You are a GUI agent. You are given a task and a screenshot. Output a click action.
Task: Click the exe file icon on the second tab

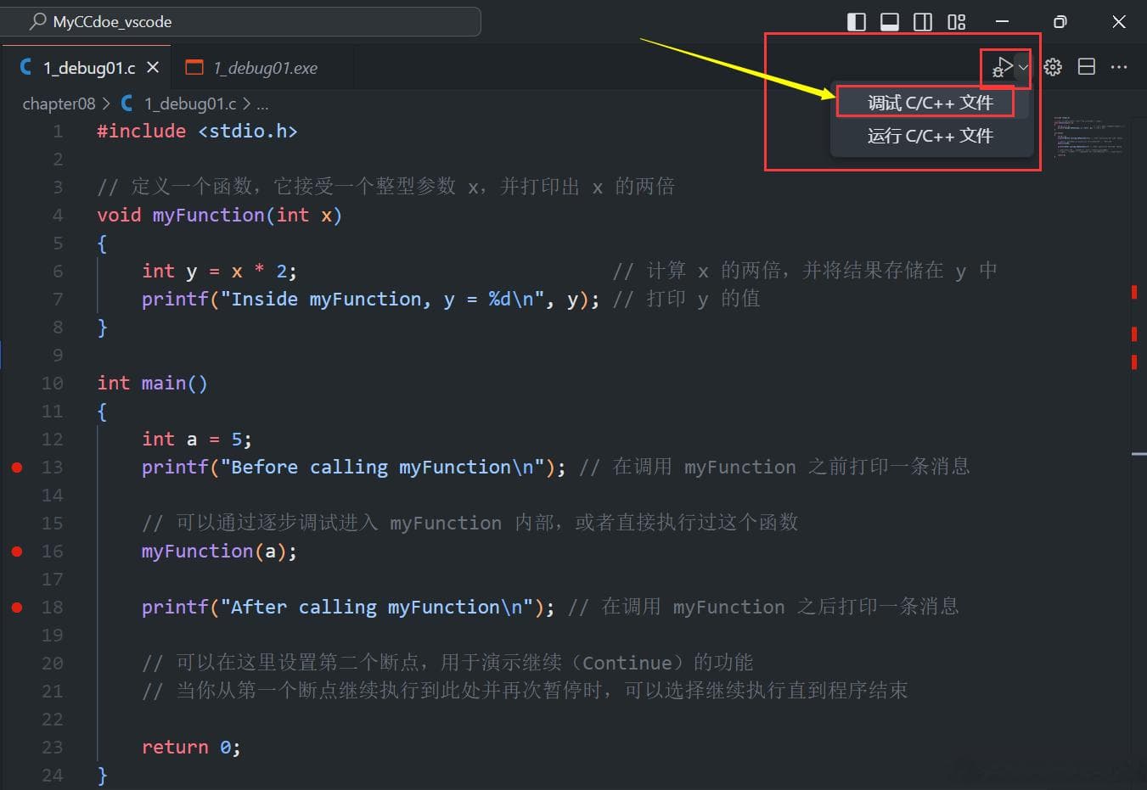coord(194,67)
